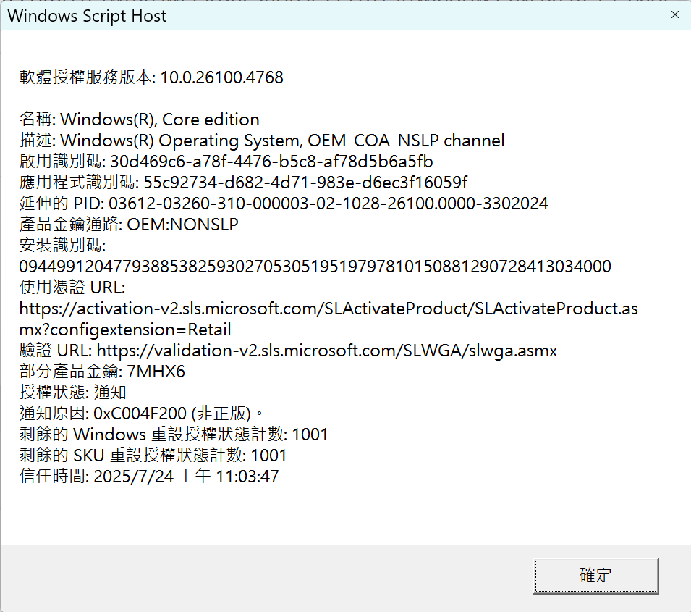Click the 驗證 URL validation-v2 line

pyautogui.click(x=288, y=351)
